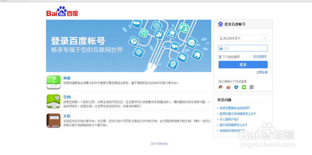The image size is (312, 155).
Task: Open the 知道 title link
Action: click(x=67, y=78)
